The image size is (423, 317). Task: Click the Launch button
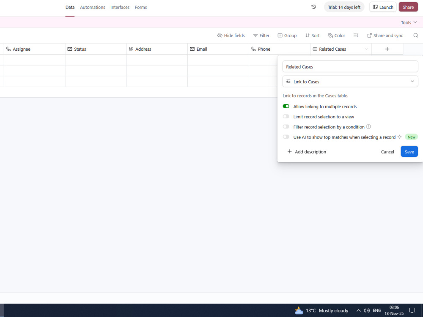coord(383,7)
